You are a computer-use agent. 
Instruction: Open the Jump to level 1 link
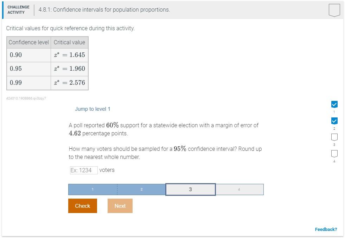coord(93,109)
